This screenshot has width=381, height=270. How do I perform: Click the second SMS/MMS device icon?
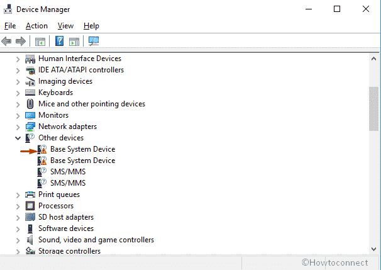point(41,183)
